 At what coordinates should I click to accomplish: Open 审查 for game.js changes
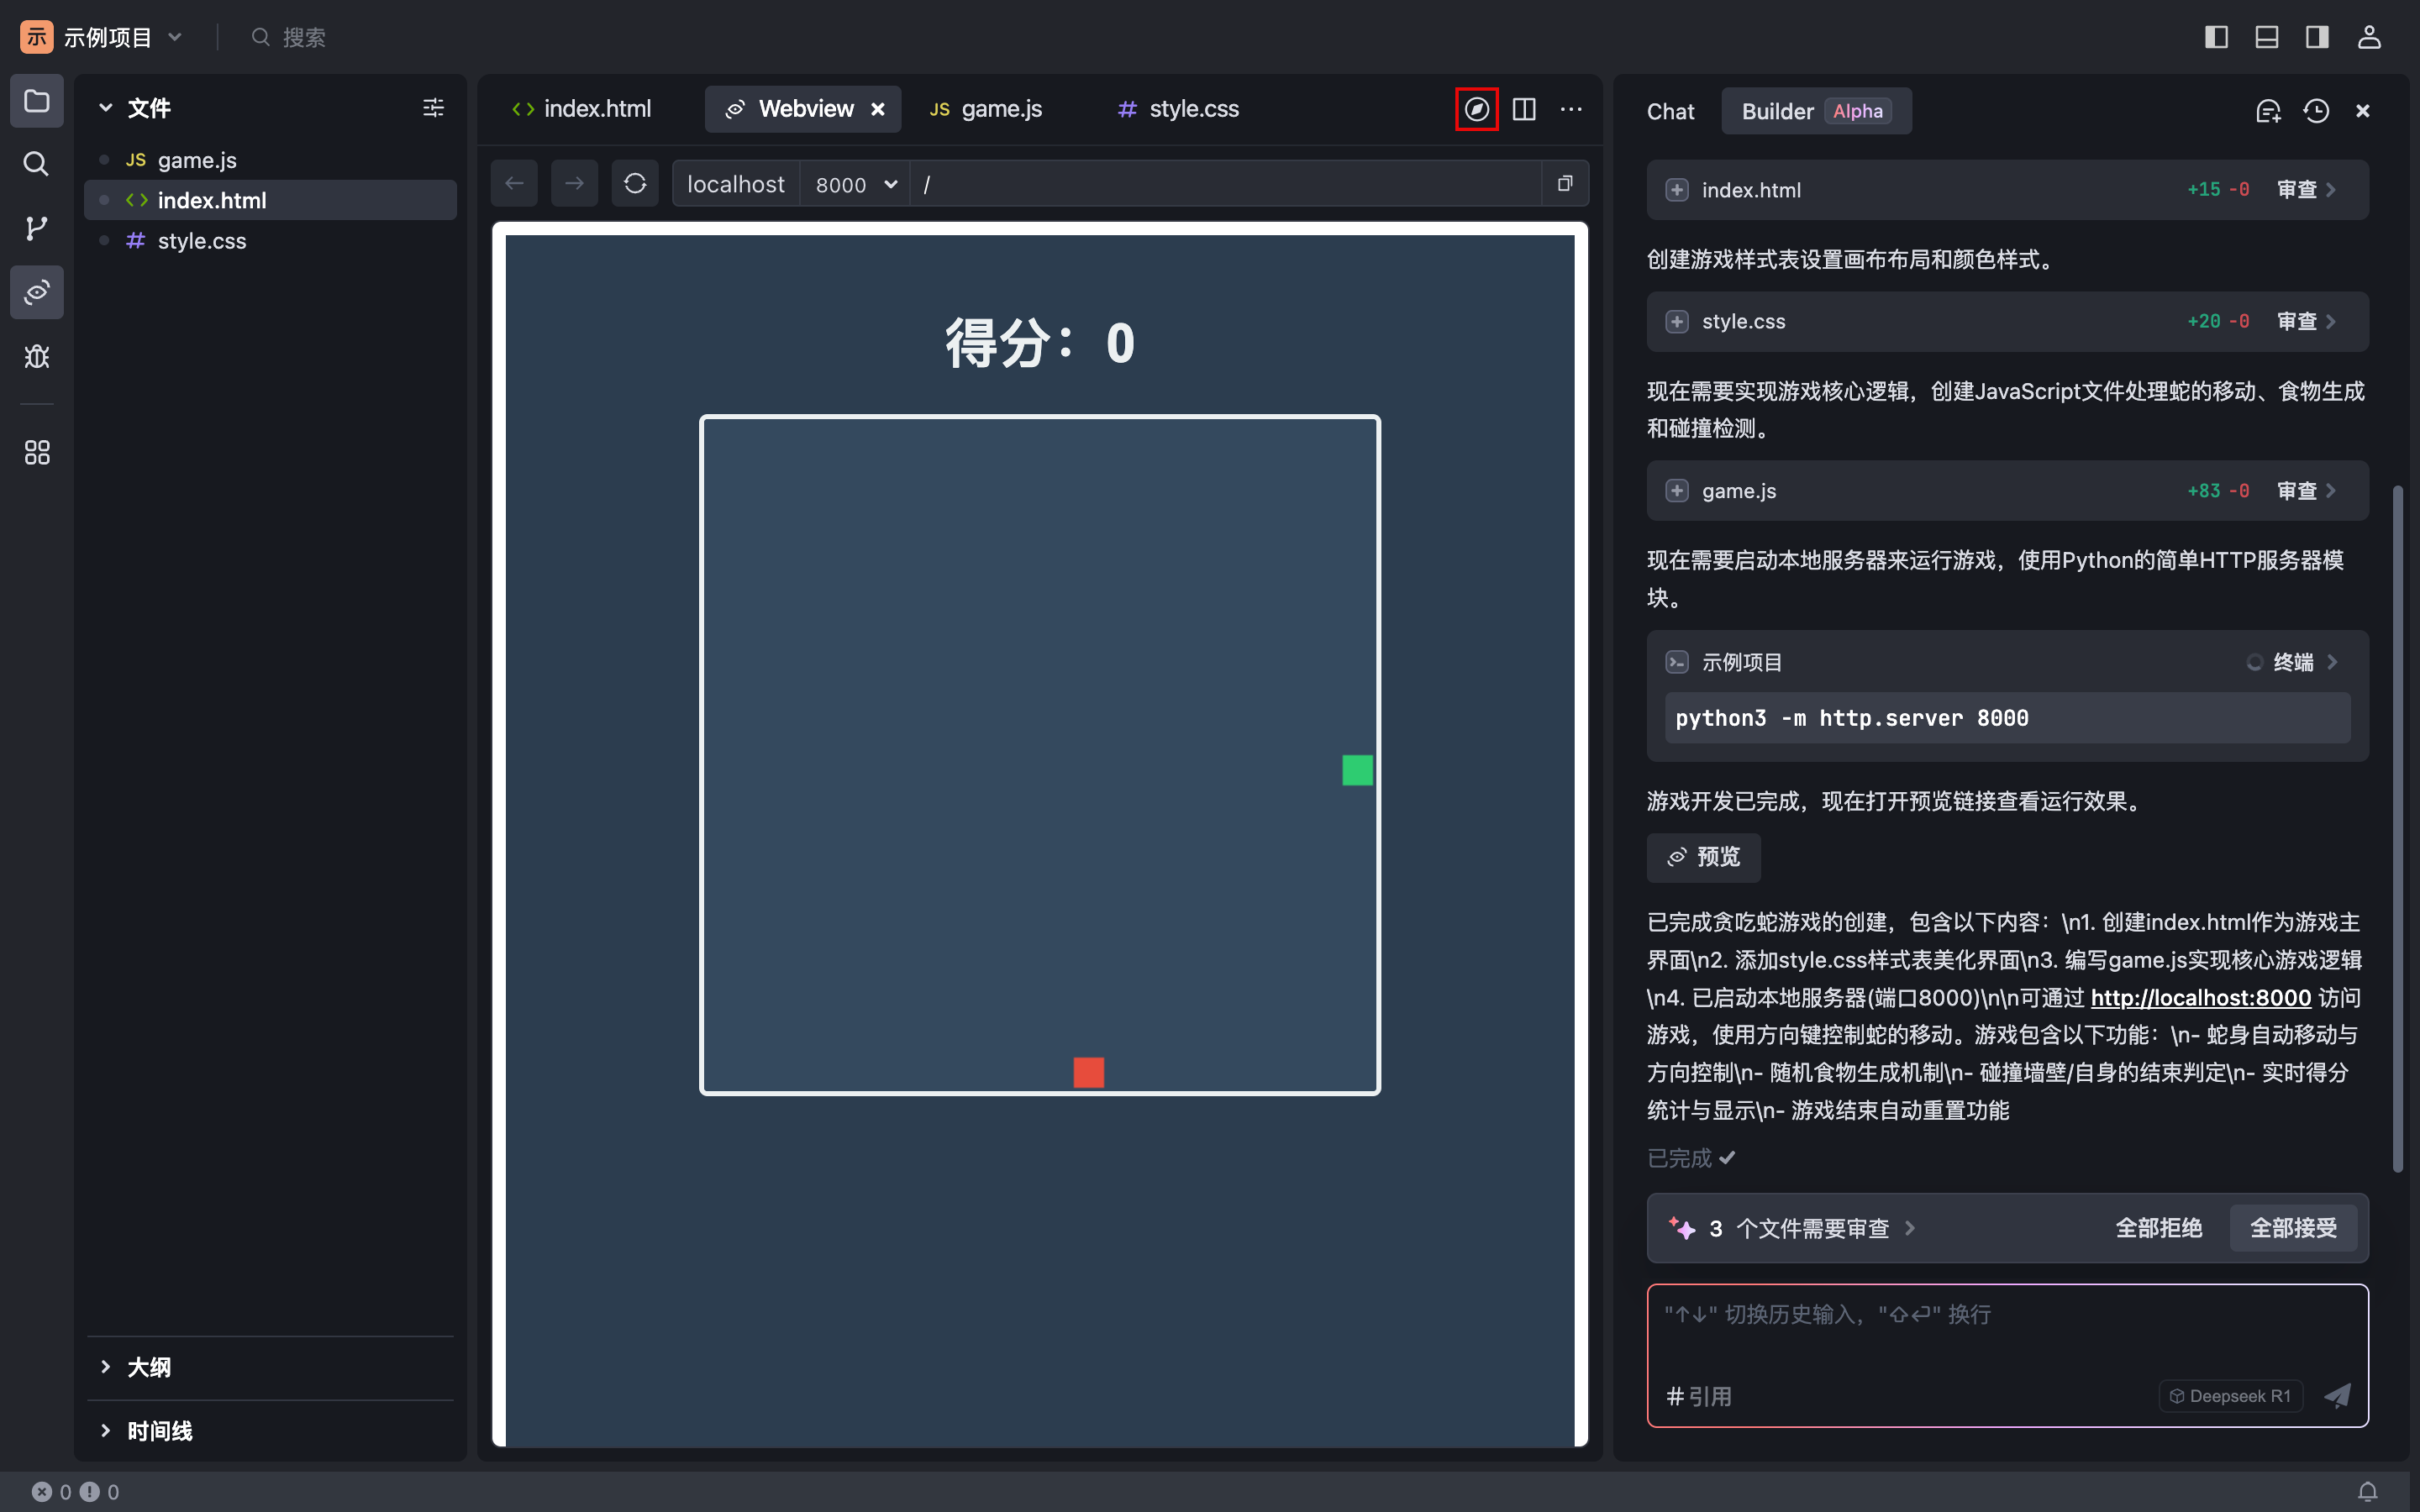click(2306, 491)
